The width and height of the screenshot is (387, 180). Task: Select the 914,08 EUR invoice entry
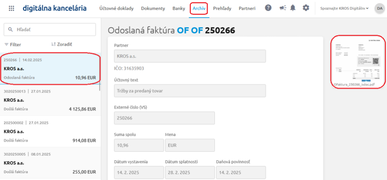(x=50, y=131)
